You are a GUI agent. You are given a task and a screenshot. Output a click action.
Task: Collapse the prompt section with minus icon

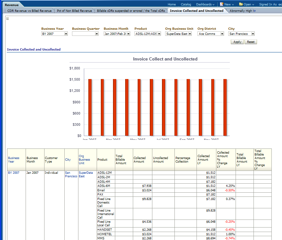pyautogui.click(x=7, y=18)
